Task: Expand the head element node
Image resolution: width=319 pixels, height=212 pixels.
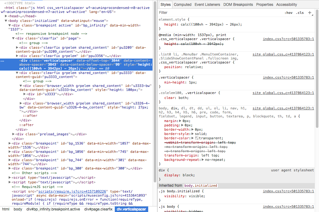Action: (6, 16)
